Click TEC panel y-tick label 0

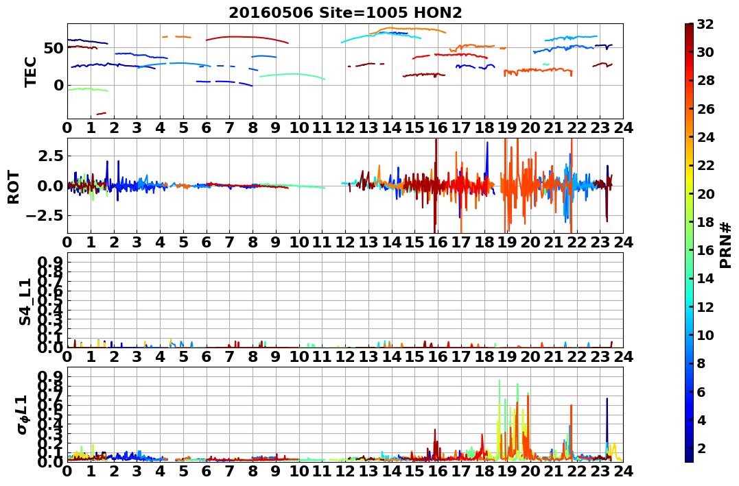(x=58, y=85)
